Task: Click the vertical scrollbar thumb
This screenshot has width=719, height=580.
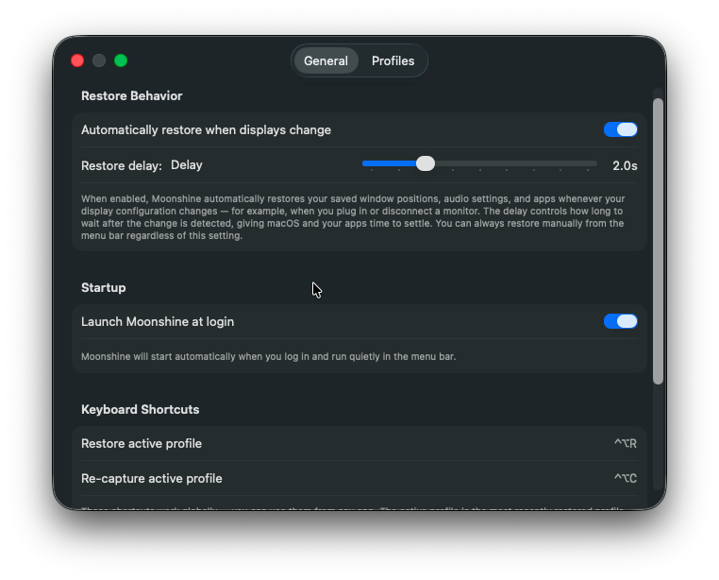Action: click(x=658, y=241)
